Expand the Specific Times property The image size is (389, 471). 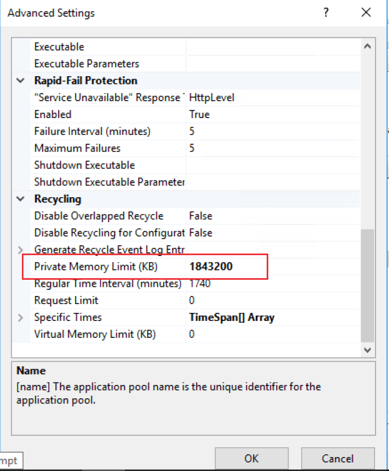click(21, 317)
